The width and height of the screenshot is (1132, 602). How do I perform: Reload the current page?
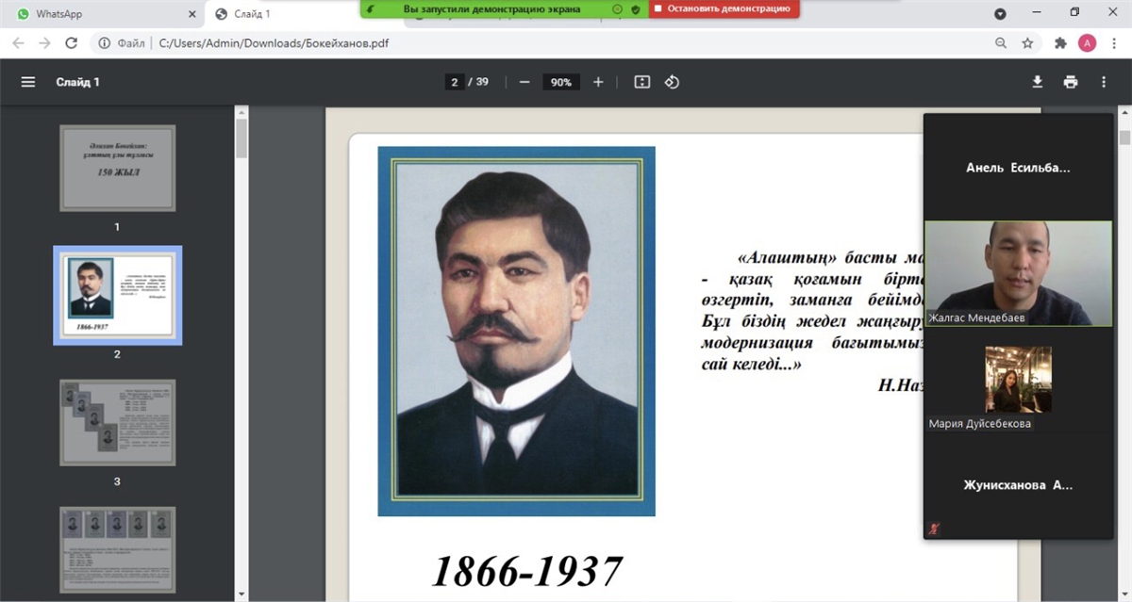[x=71, y=42]
